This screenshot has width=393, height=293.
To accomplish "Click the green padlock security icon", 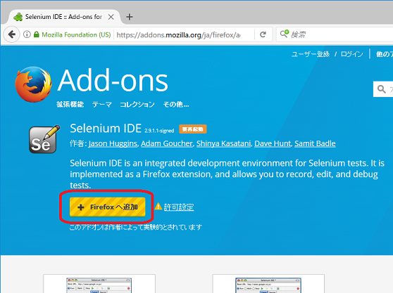I will pos(37,34).
